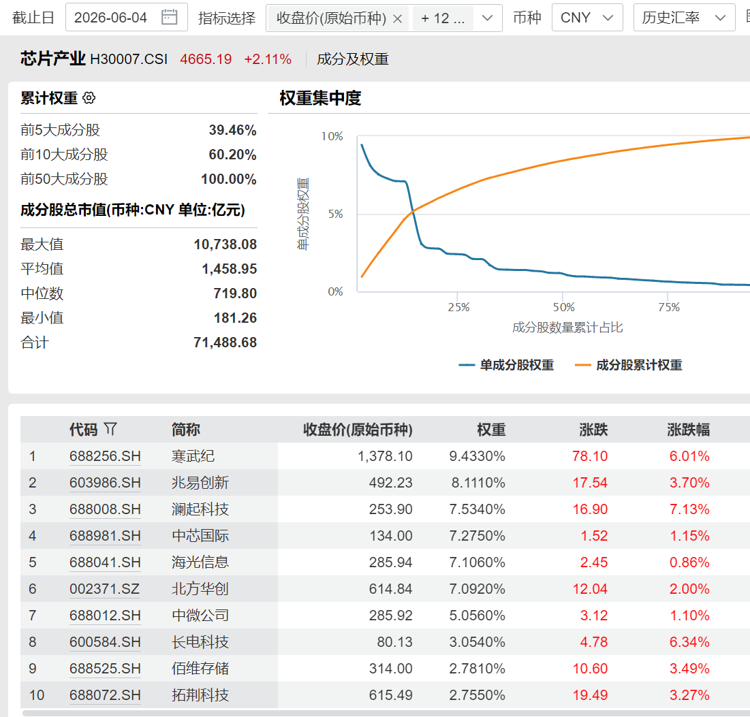Screen dimensions: 750x717
Task: Click the 19.49 change value
Action: pos(590,695)
